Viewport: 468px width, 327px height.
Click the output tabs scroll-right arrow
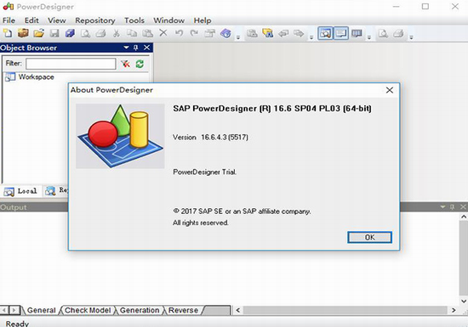pos(14,310)
